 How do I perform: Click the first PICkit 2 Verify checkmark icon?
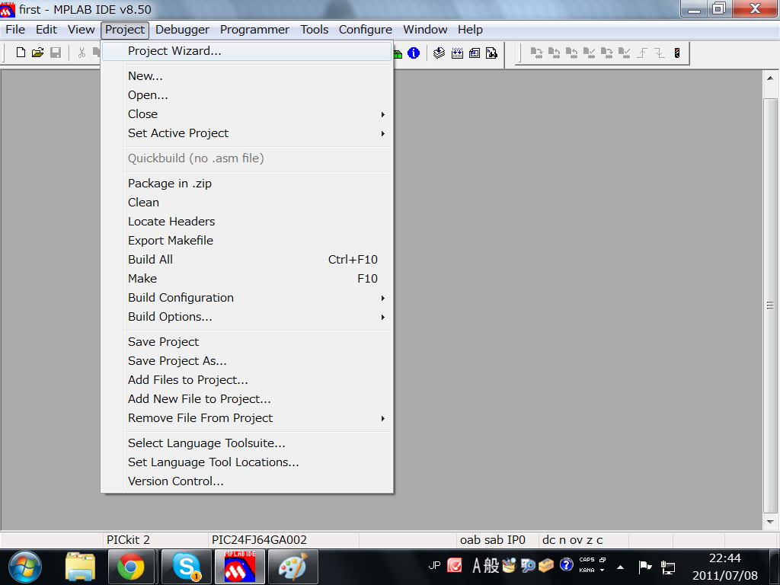[x=589, y=53]
